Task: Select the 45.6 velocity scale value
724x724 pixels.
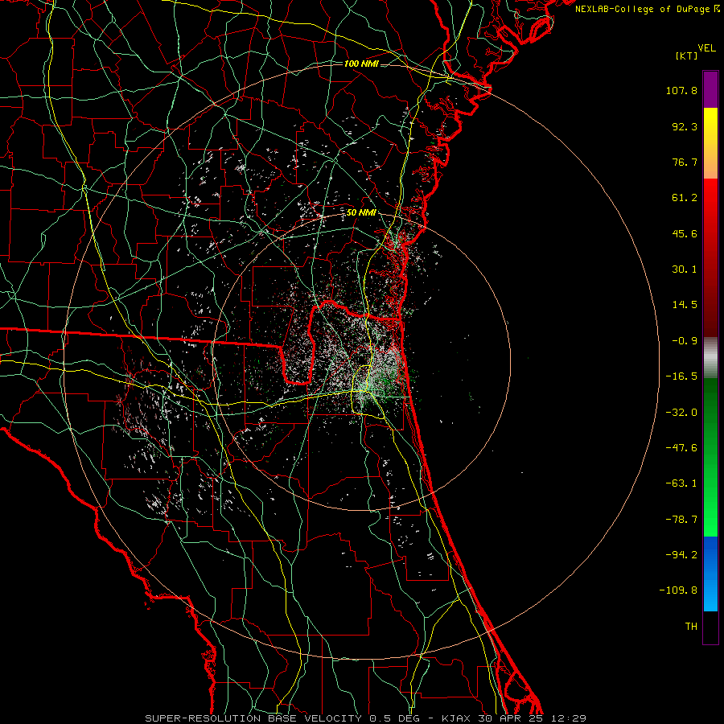Action: (x=685, y=233)
